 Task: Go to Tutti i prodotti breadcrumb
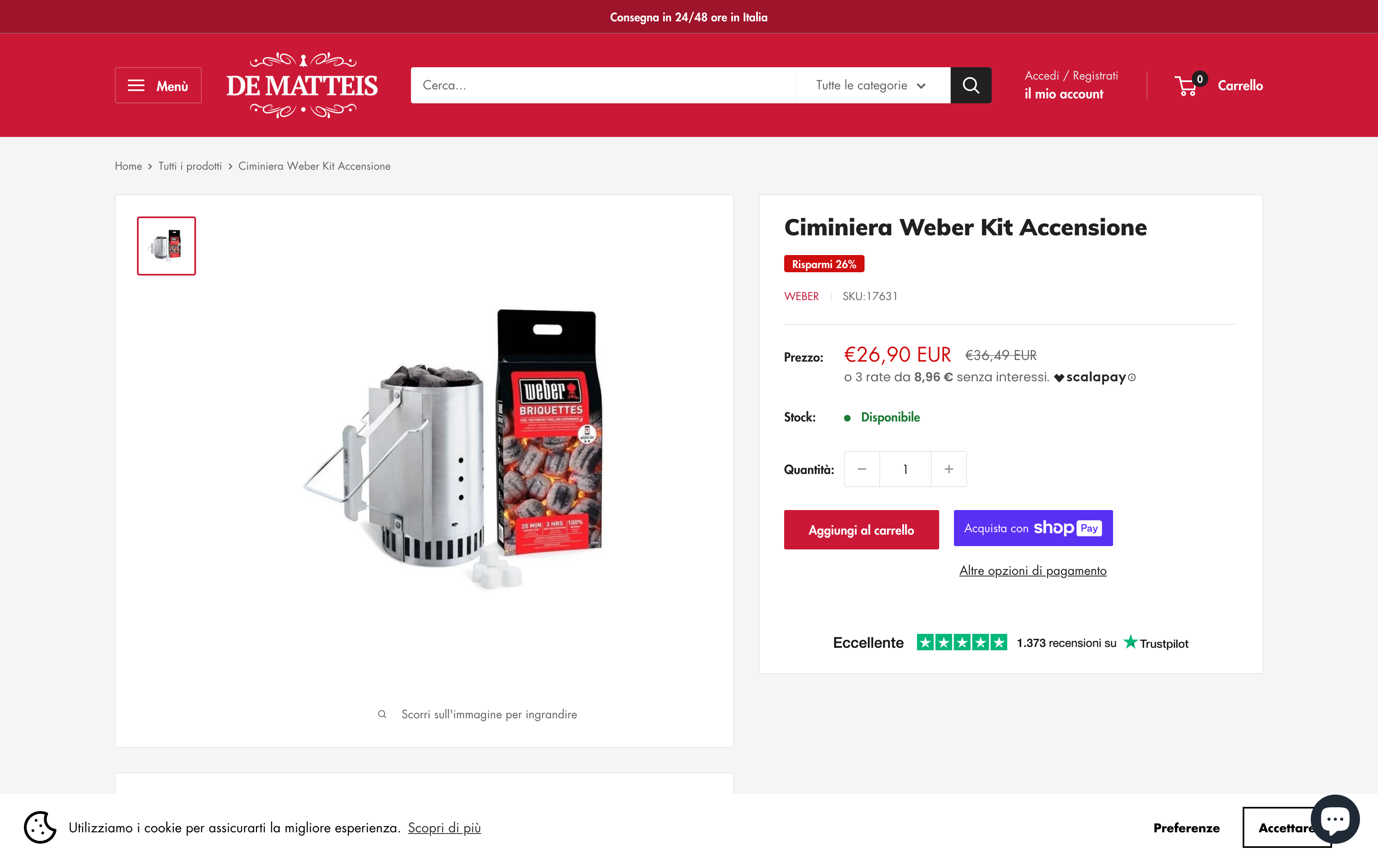190,166
